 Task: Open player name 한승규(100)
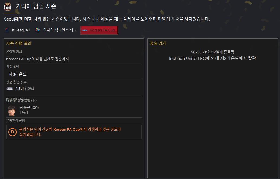tap(29, 107)
